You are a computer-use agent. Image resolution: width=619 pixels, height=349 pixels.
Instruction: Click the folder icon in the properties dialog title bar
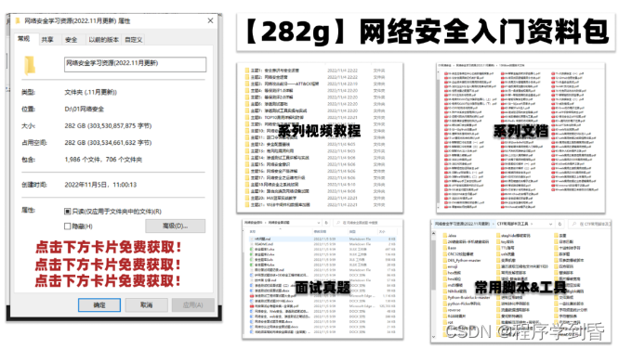coord(18,21)
